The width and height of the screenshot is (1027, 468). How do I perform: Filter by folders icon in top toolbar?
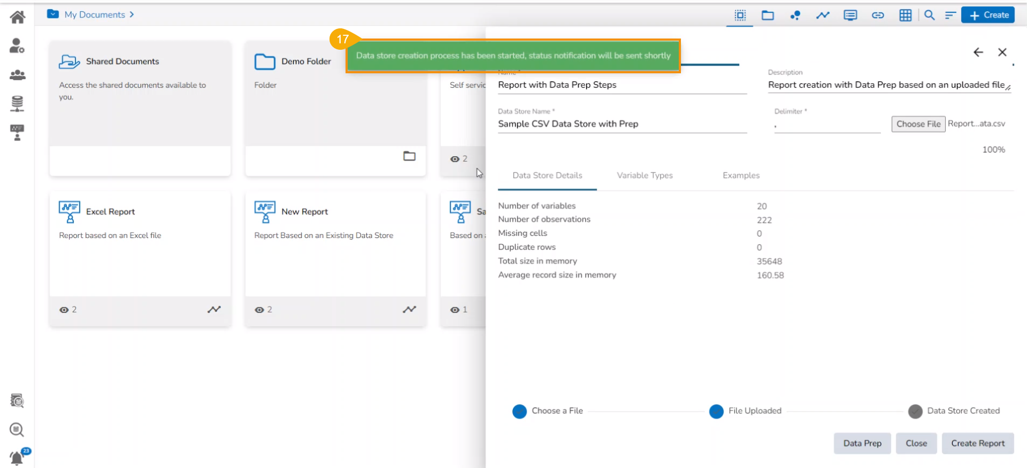click(x=768, y=15)
